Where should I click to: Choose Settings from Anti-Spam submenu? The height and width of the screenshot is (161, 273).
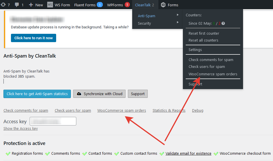pos(195,50)
